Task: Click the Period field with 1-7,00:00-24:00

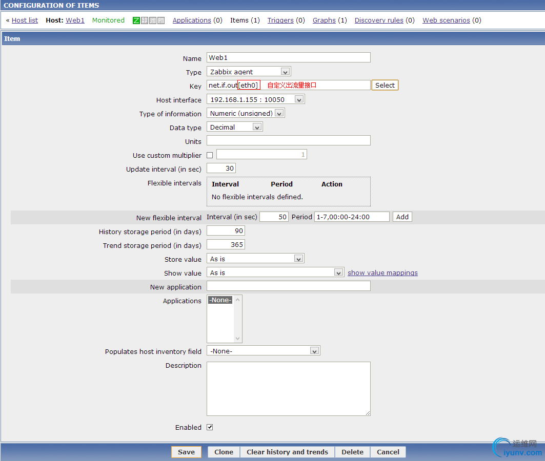Action: click(x=352, y=217)
